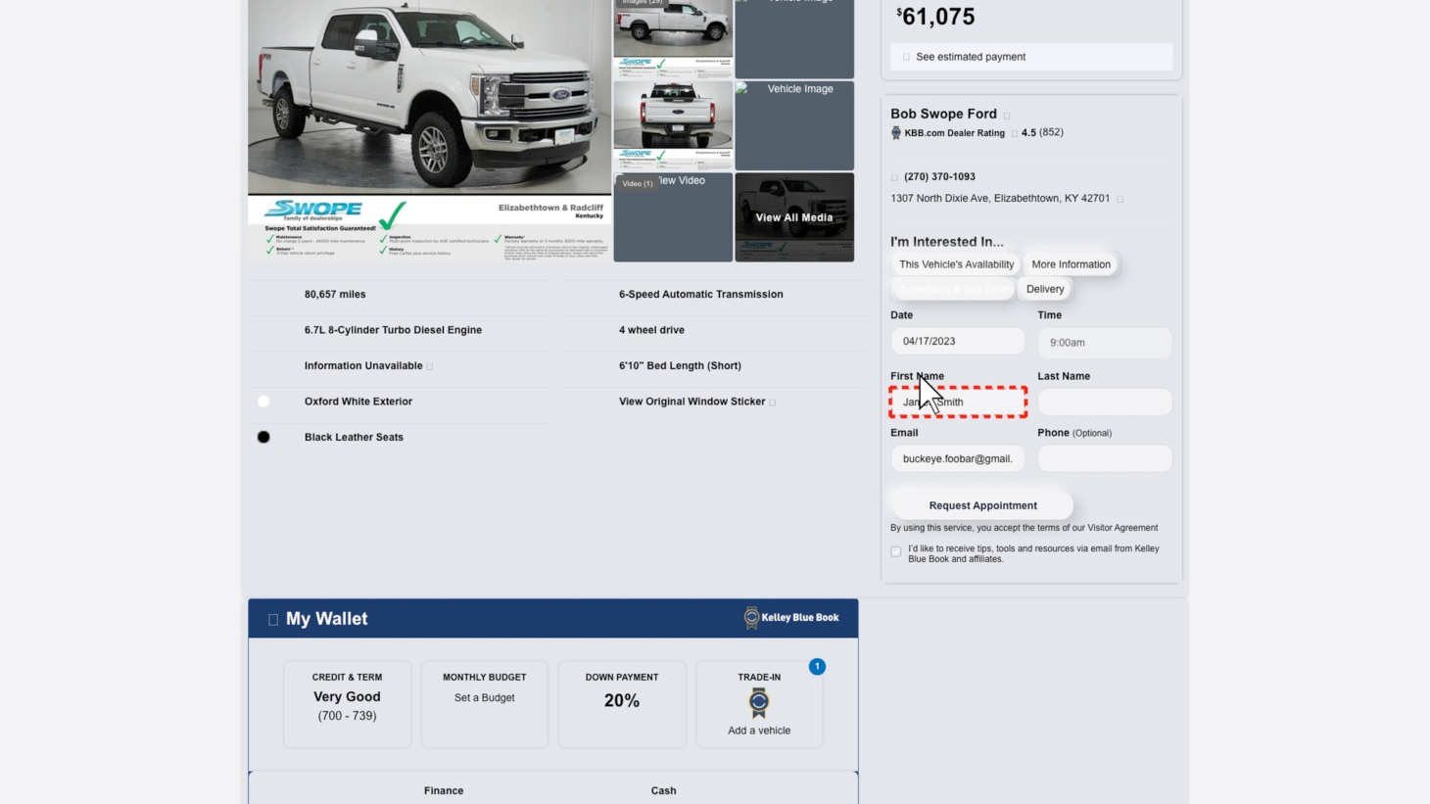Click the icon next to dealer phone number
This screenshot has height=804, width=1430.
click(x=894, y=177)
